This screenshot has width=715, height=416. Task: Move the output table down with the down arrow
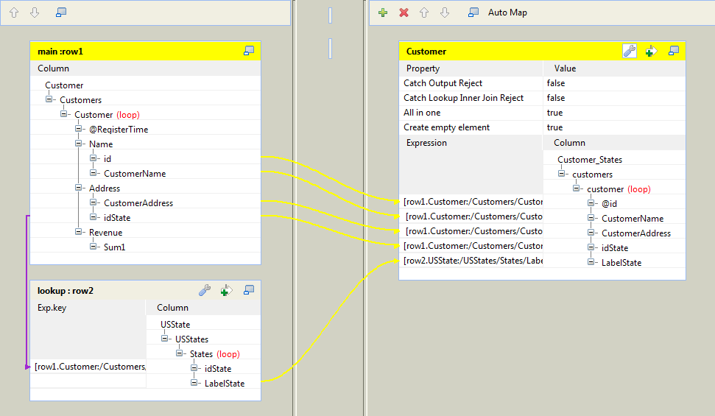coord(445,13)
